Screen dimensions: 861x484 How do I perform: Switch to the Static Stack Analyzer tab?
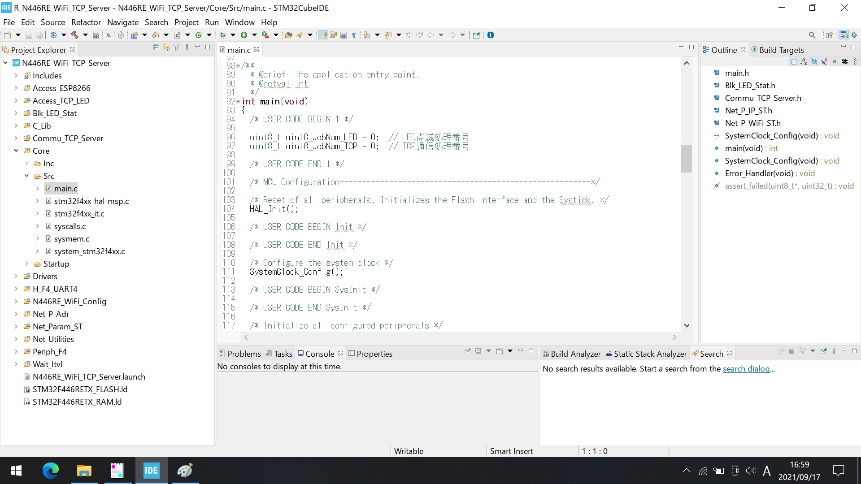click(x=646, y=354)
